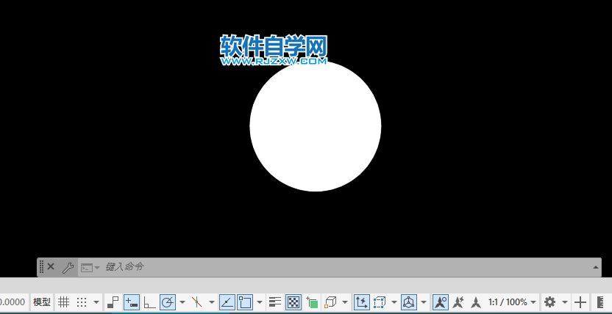Enable auto scale for annotations
The image size is (612, 314).
[458, 302]
